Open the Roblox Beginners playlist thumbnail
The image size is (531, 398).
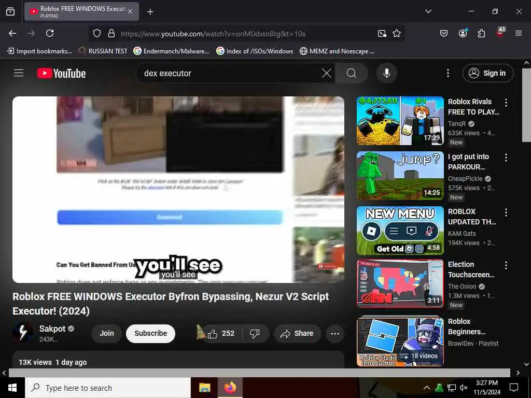pos(400,341)
